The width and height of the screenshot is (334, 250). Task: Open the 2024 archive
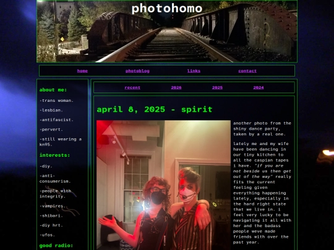point(259,88)
